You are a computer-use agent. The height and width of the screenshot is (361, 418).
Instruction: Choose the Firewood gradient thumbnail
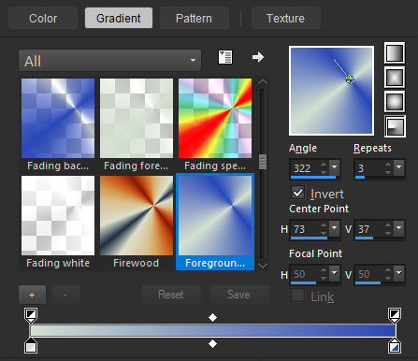[x=137, y=215]
